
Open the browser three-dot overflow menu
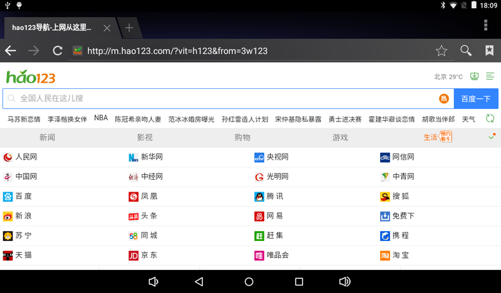coord(486,26)
